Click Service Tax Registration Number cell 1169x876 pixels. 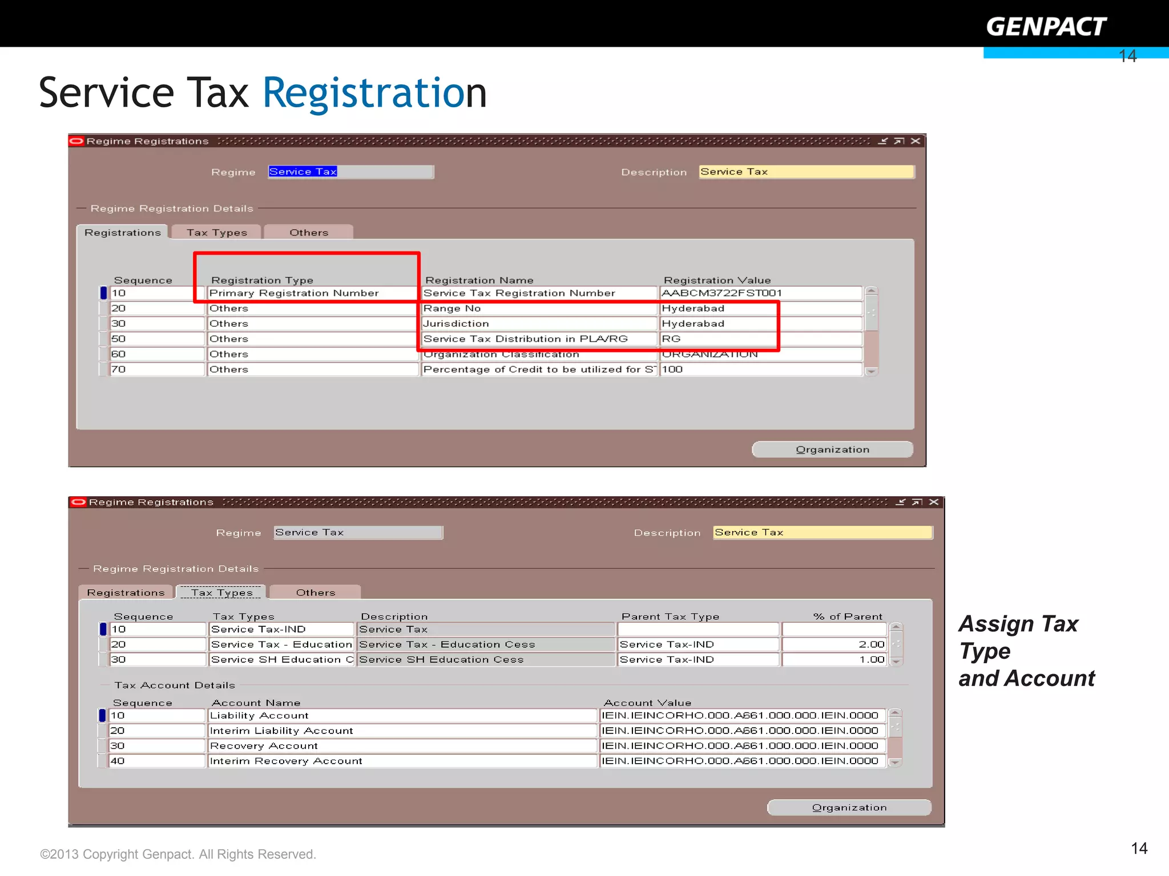coord(539,293)
